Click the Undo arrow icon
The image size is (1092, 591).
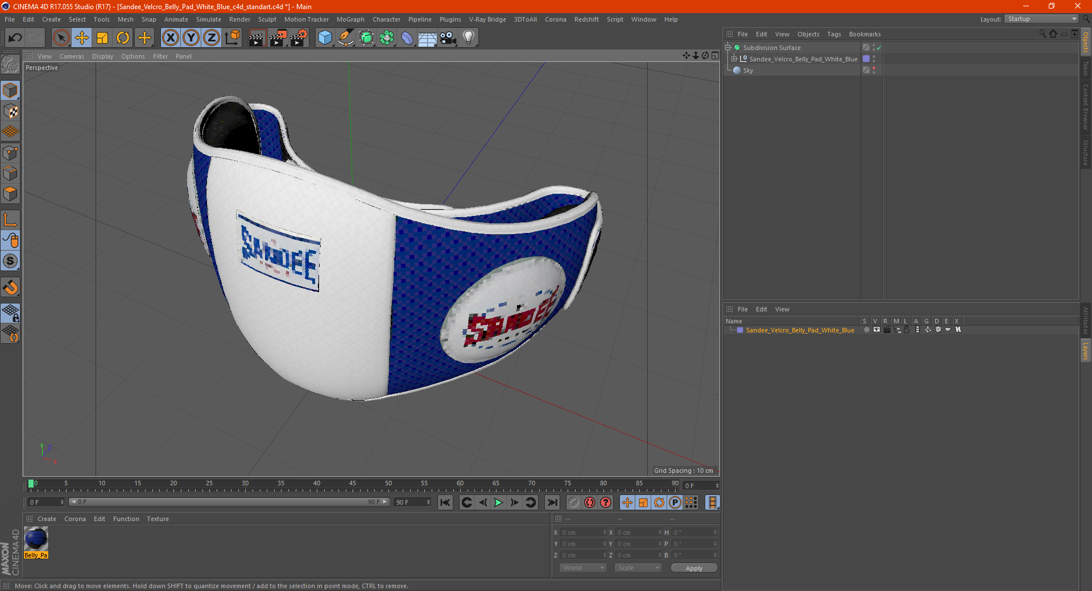[x=15, y=38]
